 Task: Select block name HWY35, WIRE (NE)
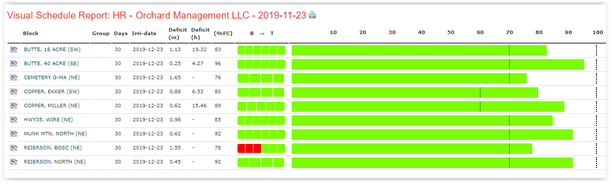click(x=48, y=120)
